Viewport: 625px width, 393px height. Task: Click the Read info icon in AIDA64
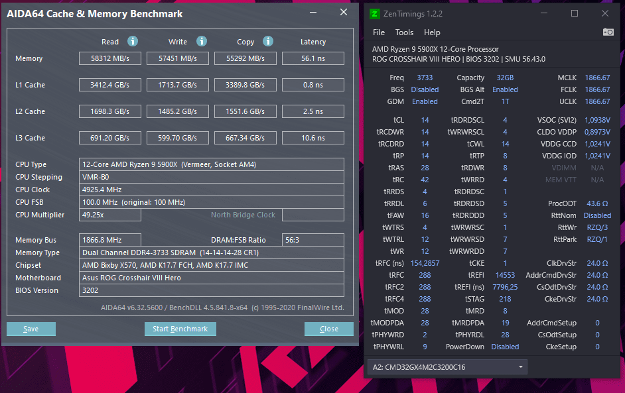pyautogui.click(x=133, y=41)
